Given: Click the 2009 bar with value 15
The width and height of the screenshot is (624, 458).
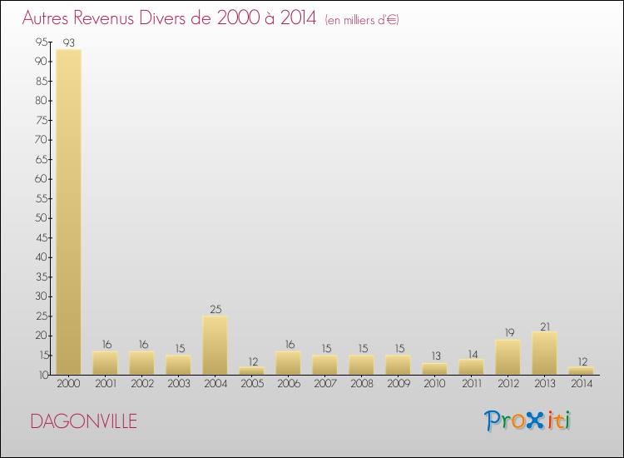Looking at the screenshot, I should [x=398, y=366].
